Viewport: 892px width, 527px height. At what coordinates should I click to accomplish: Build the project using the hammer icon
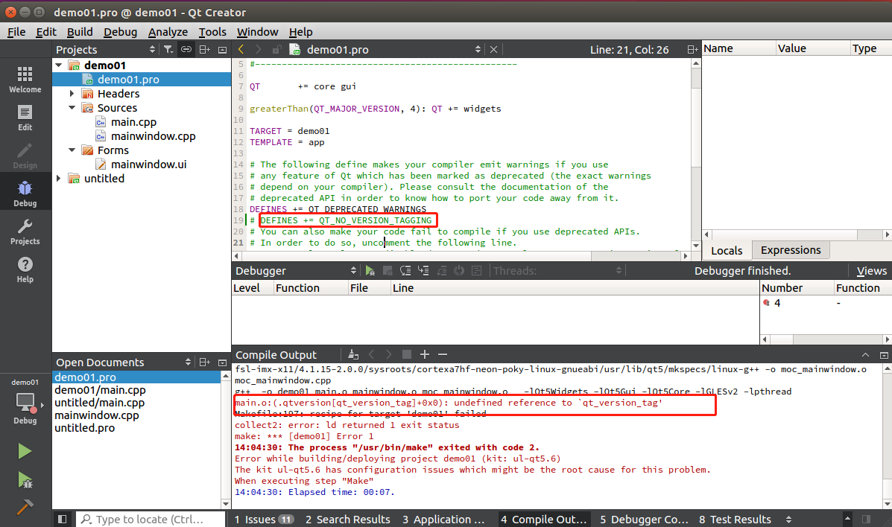click(x=25, y=508)
